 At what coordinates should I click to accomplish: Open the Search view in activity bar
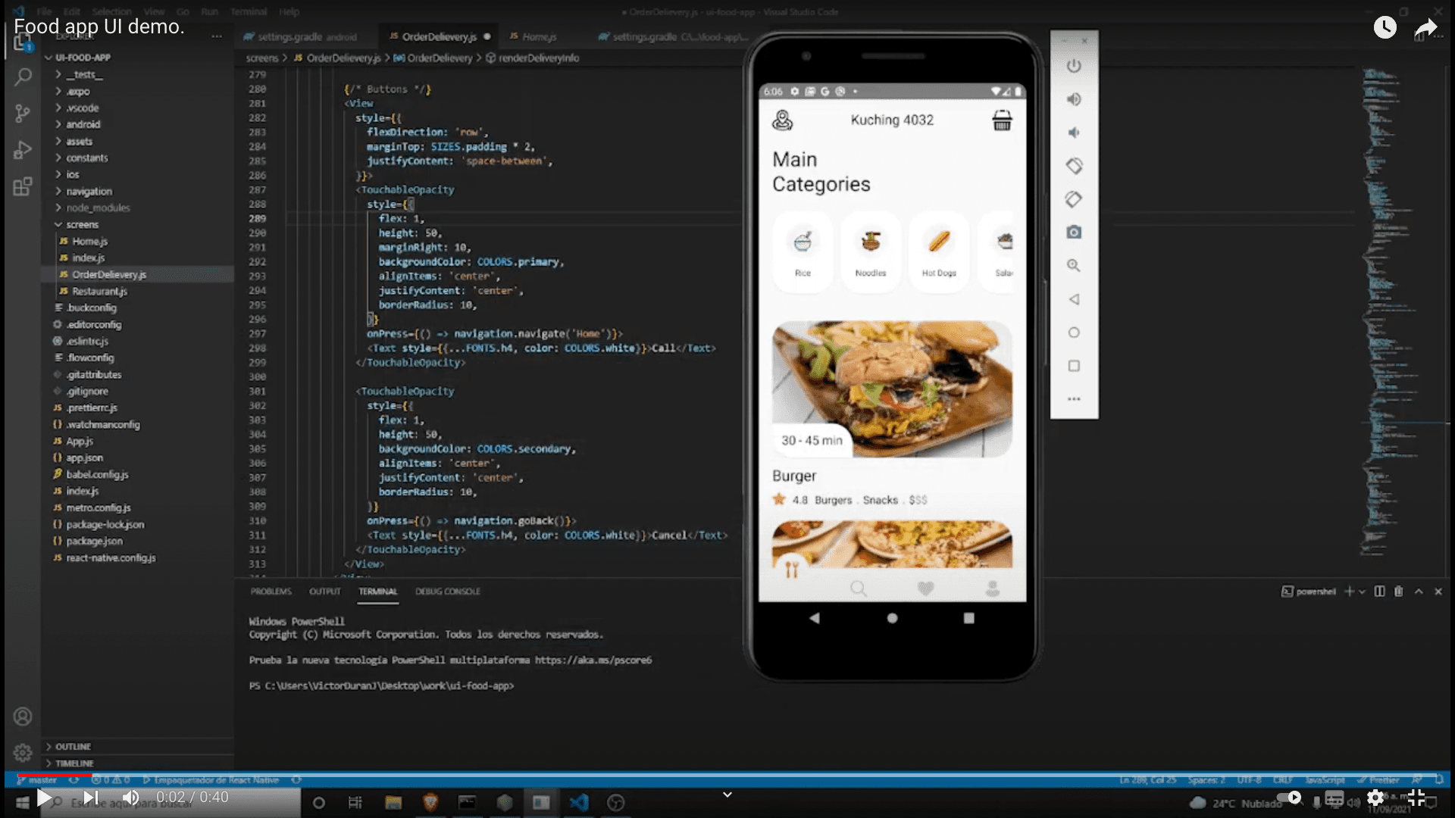pyautogui.click(x=23, y=76)
